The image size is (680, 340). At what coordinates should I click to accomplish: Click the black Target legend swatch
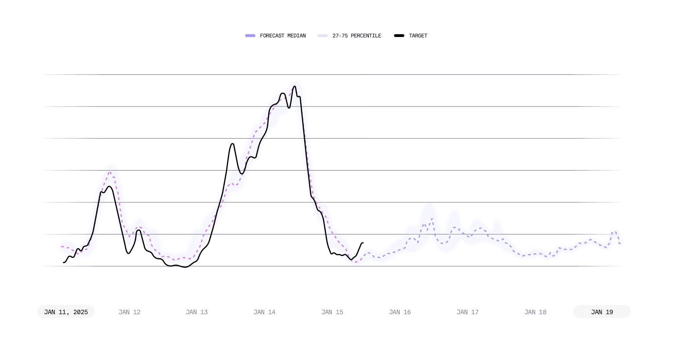(x=399, y=36)
